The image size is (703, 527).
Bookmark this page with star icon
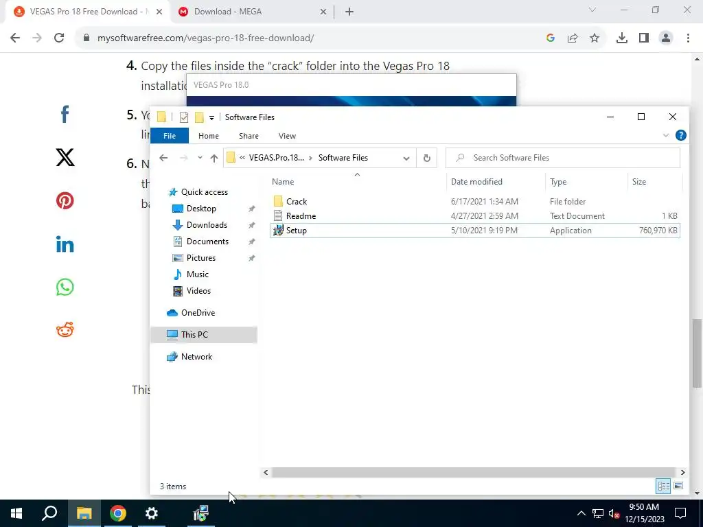click(595, 38)
